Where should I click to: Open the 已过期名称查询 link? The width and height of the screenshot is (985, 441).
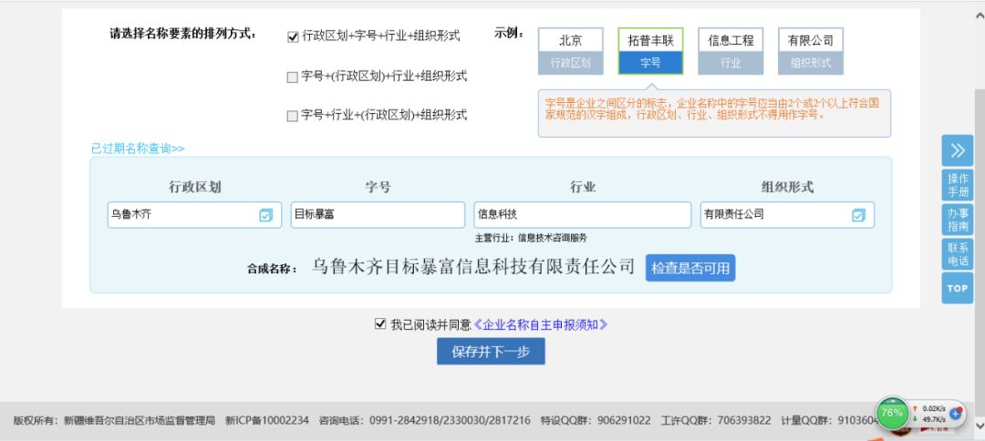click(x=138, y=148)
